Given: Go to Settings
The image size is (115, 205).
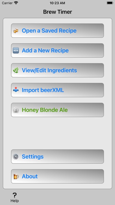Looking at the screenshot, I should point(57,157).
